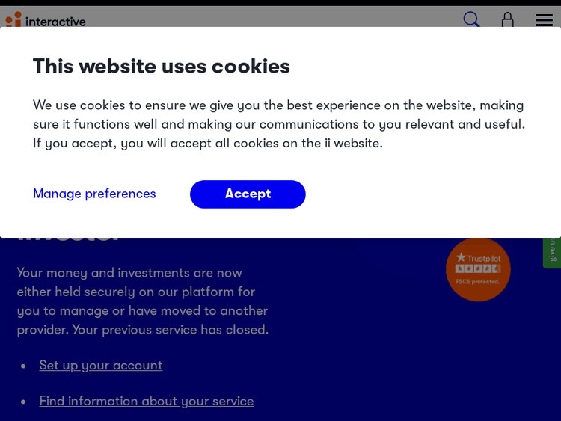Click the Trustpilot star logo

(x=462, y=257)
